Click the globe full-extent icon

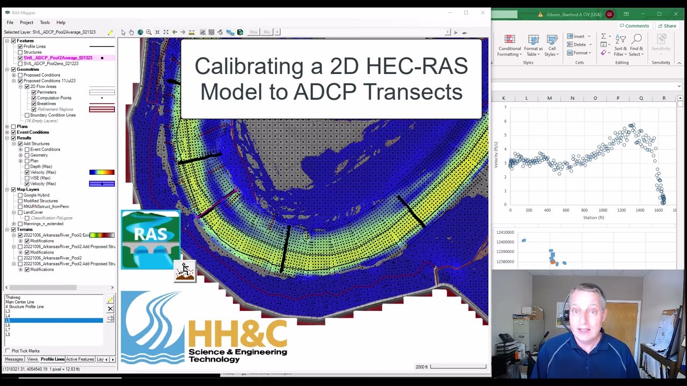(140, 33)
